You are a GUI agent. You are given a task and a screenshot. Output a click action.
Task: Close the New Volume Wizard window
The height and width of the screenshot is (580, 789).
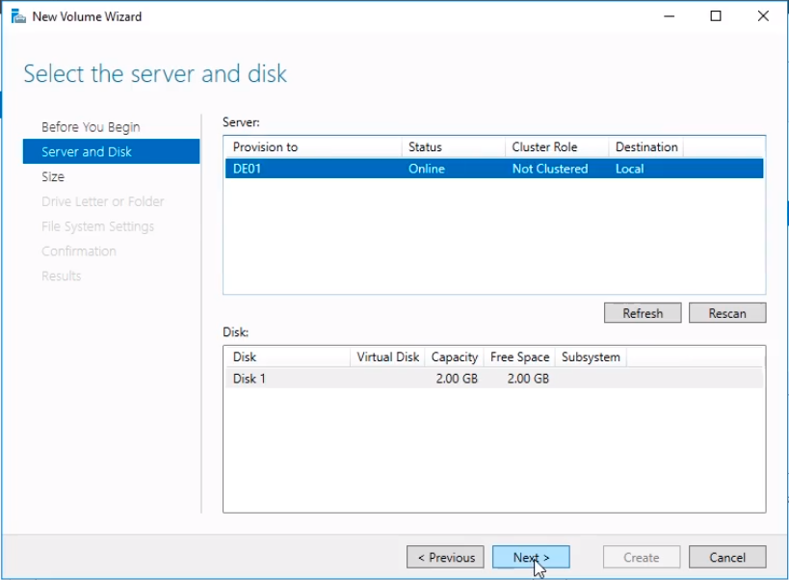(762, 16)
